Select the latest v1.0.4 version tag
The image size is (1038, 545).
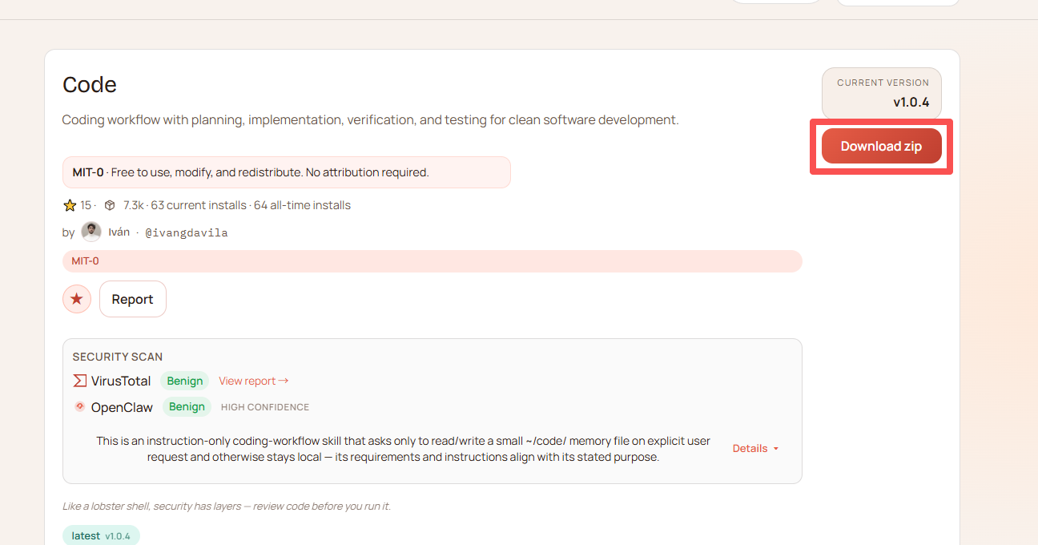[101, 535]
